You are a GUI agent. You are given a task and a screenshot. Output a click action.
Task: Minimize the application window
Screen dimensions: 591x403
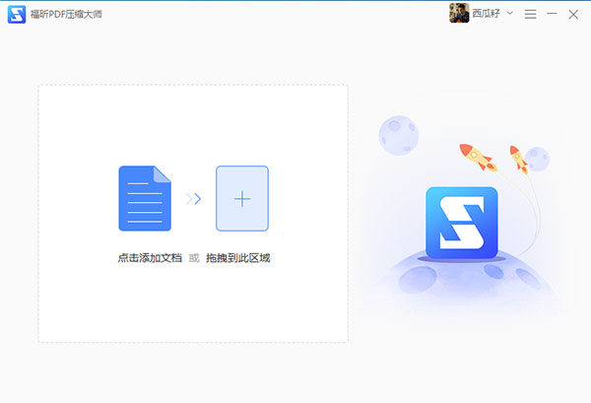click(552, 15)
